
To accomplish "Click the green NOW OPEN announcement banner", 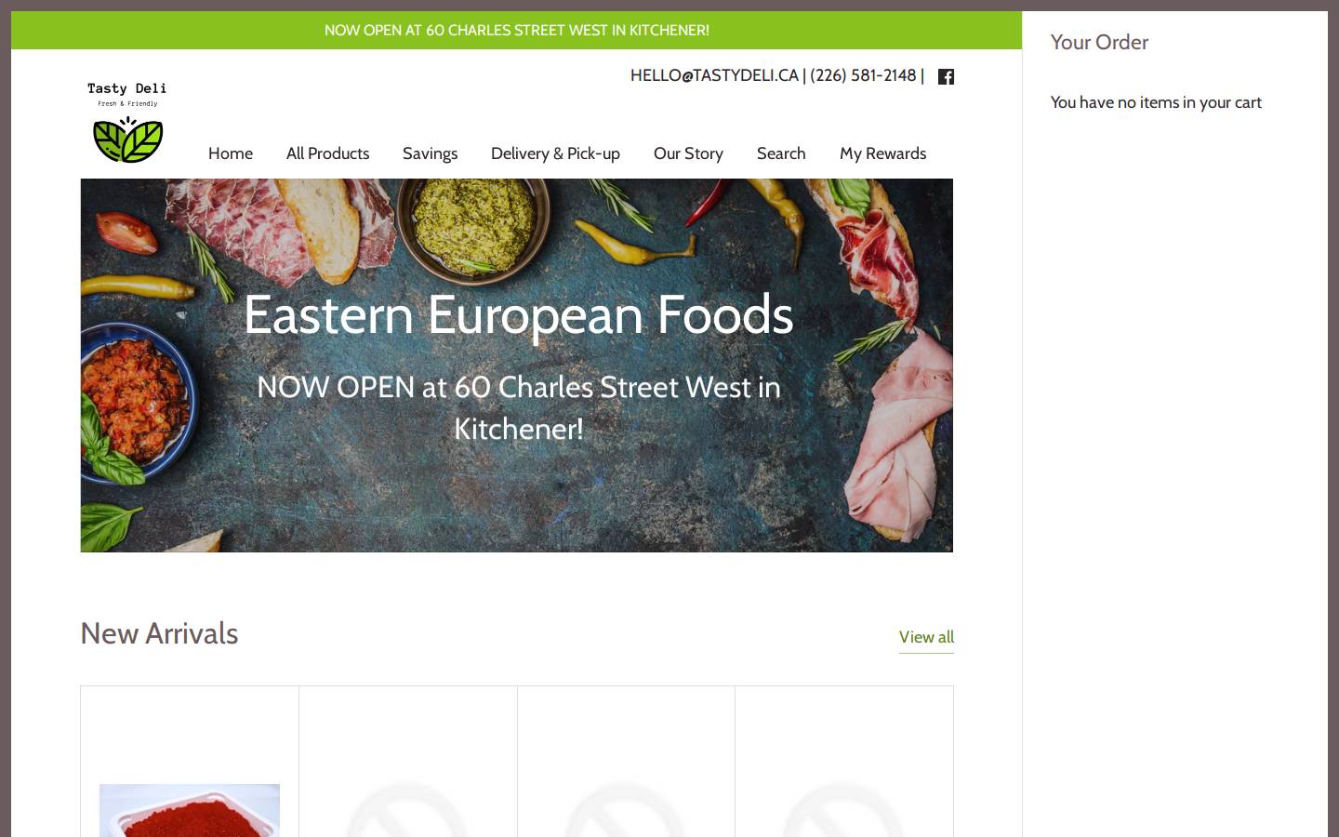I will click(516, 30).
